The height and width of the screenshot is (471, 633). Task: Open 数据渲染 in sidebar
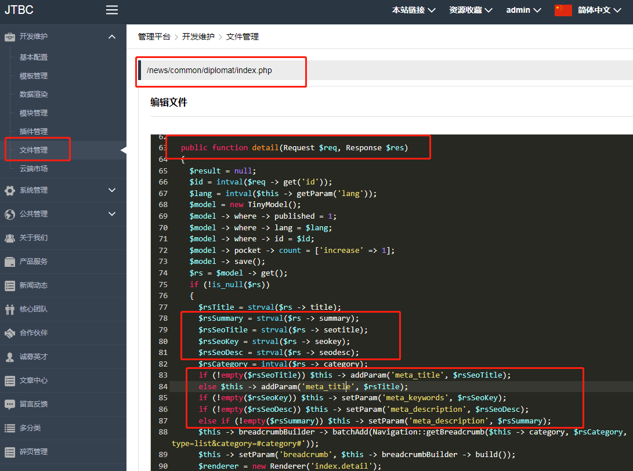tap(34, 95)
